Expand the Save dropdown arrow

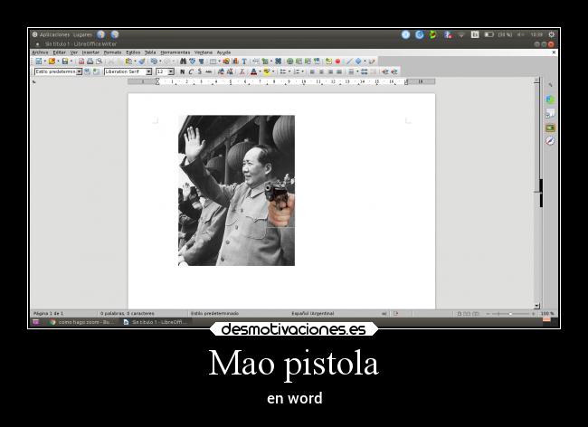[x=71, y=62]
